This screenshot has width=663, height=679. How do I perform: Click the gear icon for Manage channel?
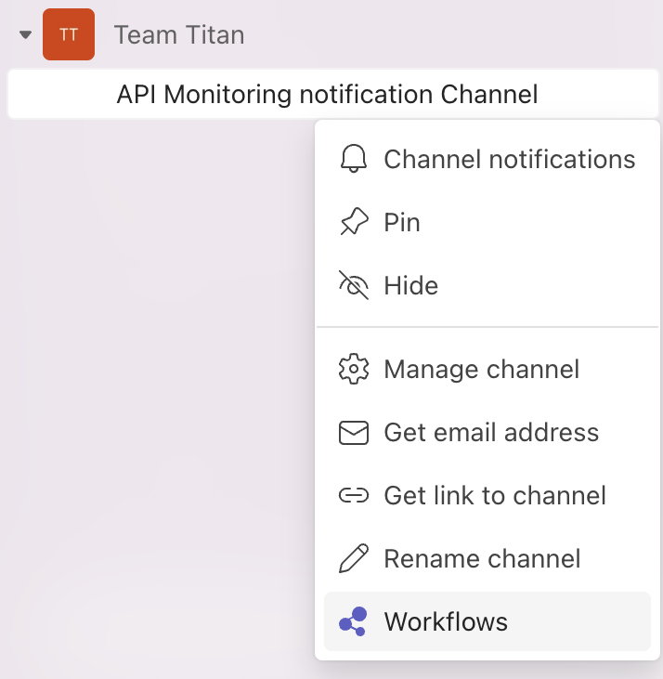[354, 369]
